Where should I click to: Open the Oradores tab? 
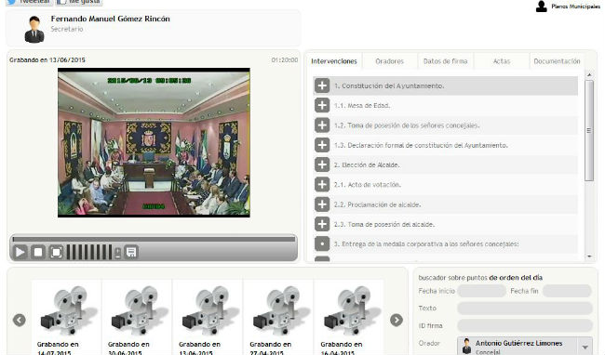pyautogui.click(x=390, y=61)
